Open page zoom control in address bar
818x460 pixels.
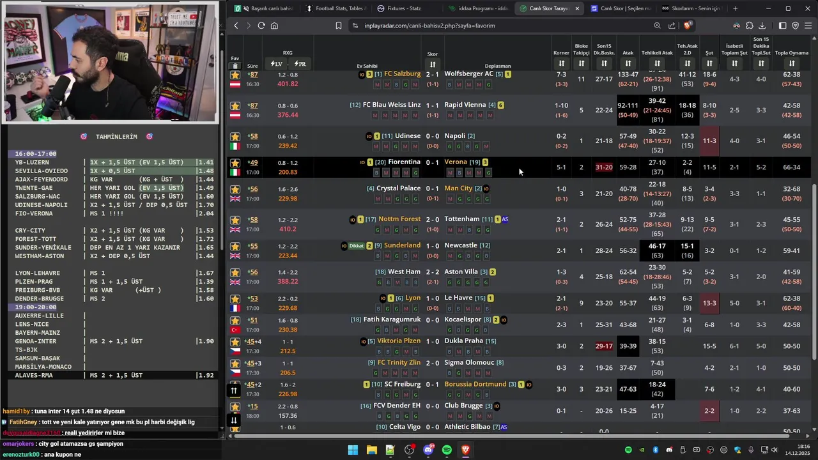tap(657, 26)
